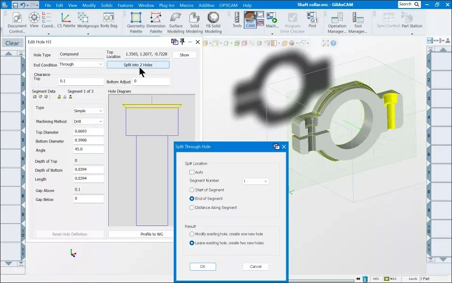This screenshot has width=452, height=283.
Task: Open the Operation Manager
Action: [337, 23]
